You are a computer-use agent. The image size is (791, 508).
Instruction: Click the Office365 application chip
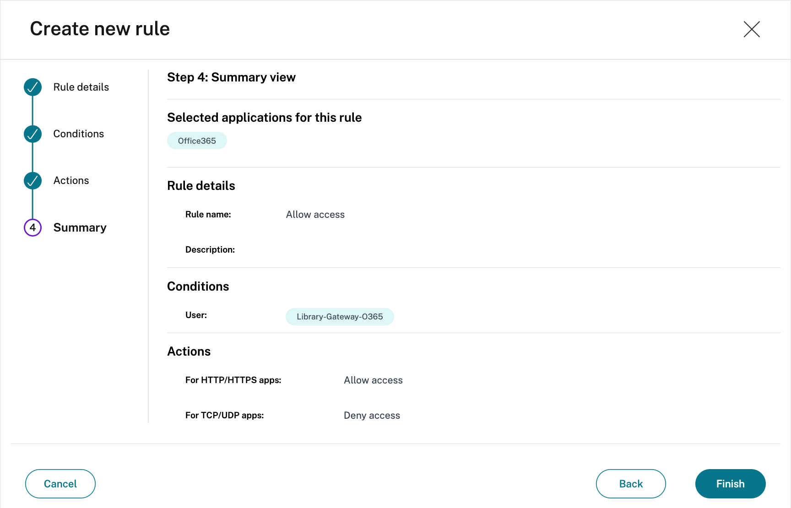(x=197, y=141)
